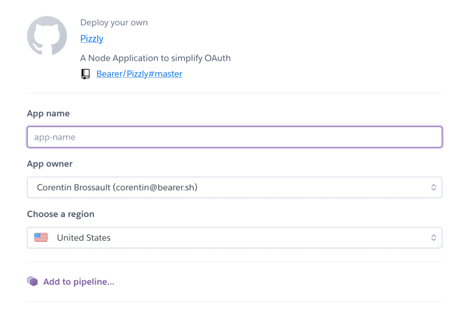472x310 pixels.
Task: Click the region selector up-down chevron arrows
Action: 433,237
